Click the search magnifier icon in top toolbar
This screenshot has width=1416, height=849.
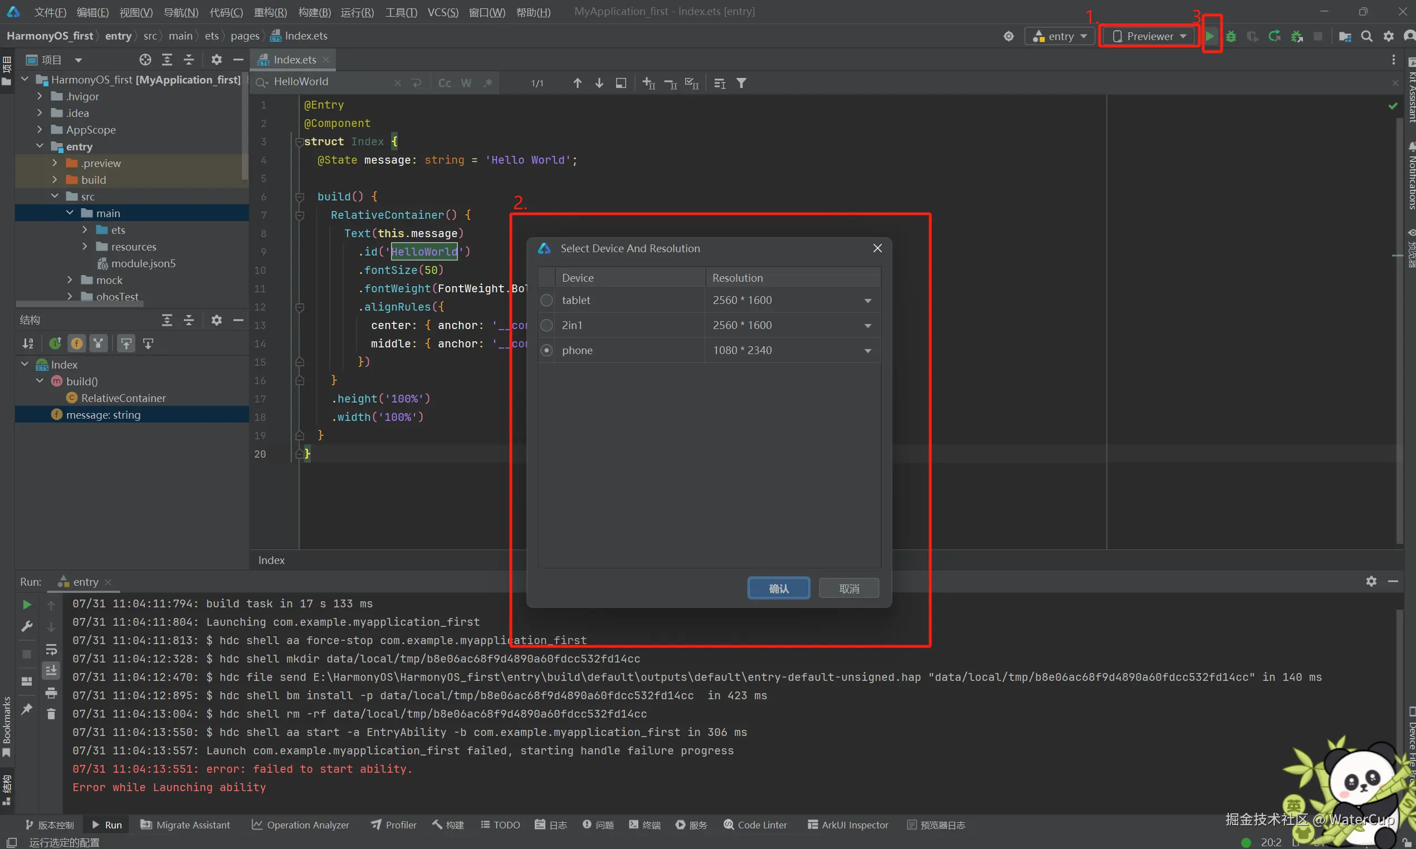(1366, 36)
